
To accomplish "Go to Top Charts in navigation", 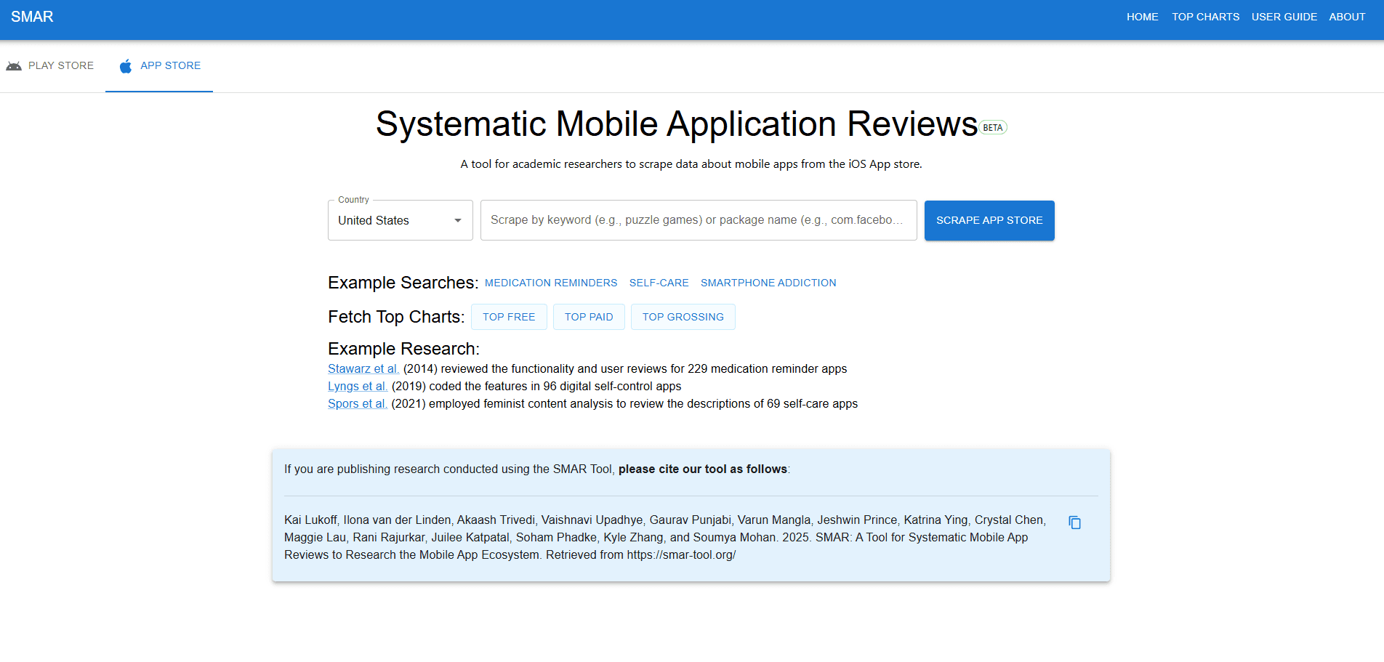I will click(x=1205, y=17).
